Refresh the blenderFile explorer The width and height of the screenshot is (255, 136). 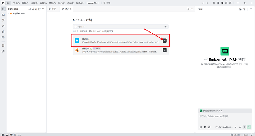[x=36, y=9]
